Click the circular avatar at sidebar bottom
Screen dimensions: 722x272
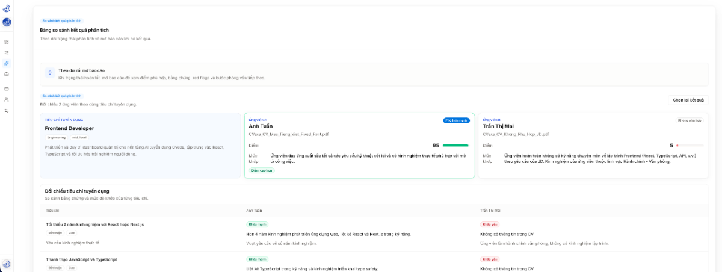(x=7, y=264)
